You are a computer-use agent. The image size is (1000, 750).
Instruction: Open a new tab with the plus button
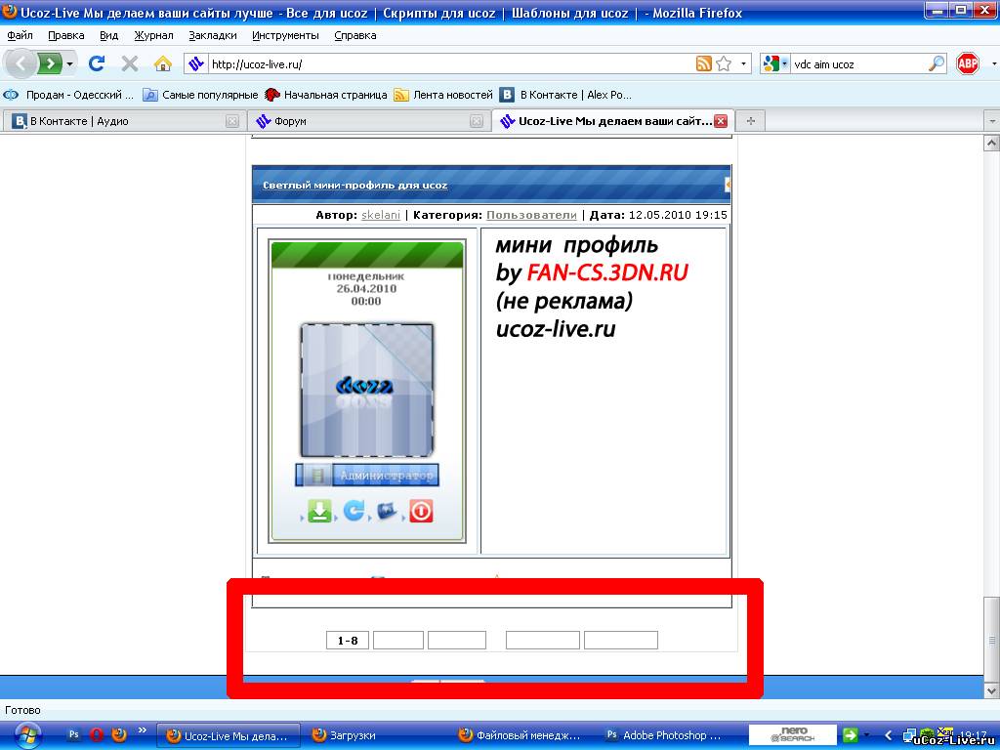point(751,121)
